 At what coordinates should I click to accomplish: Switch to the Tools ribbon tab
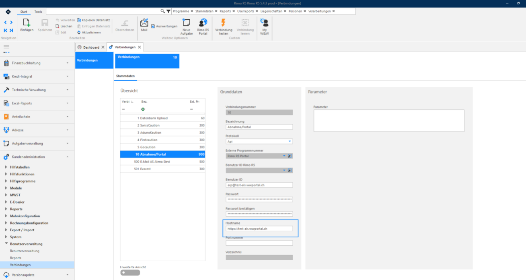[38, 12]
